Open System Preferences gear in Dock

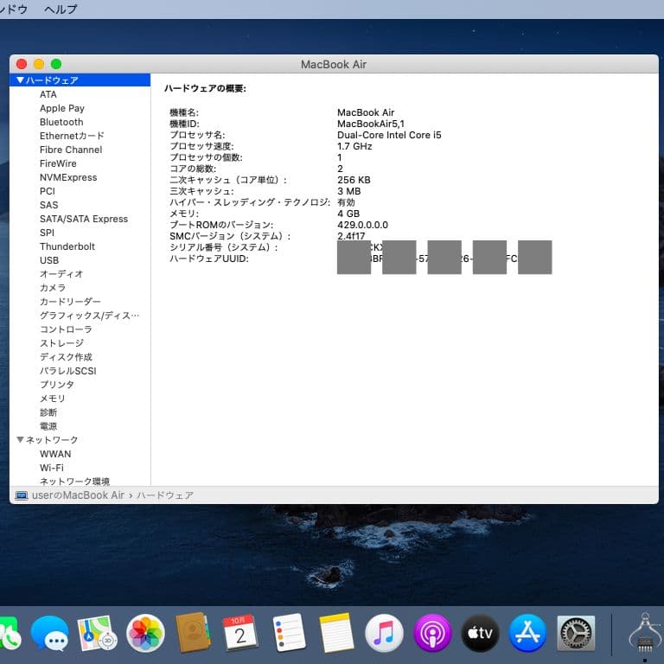pyautogui.click(x=576, y=633)
